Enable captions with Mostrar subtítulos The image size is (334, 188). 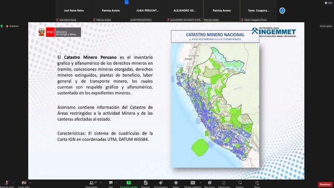(x=193, y=184)
